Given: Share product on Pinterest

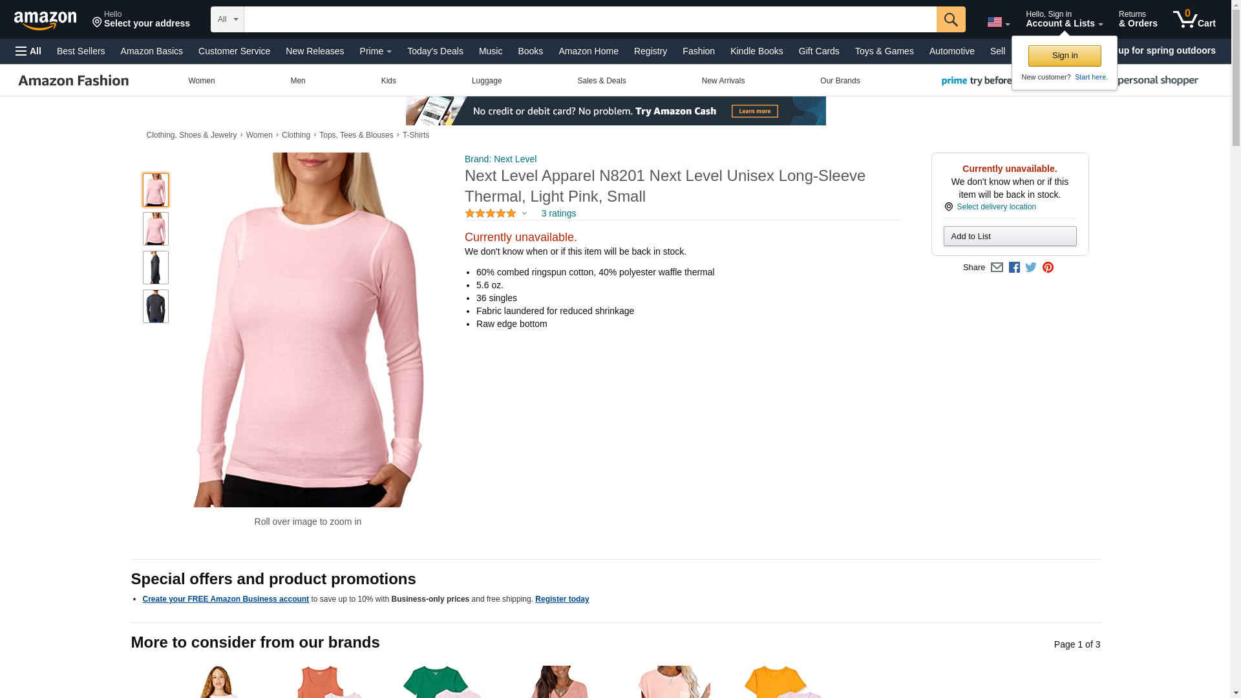Looking at the screenshot, I should (1048, 268).
